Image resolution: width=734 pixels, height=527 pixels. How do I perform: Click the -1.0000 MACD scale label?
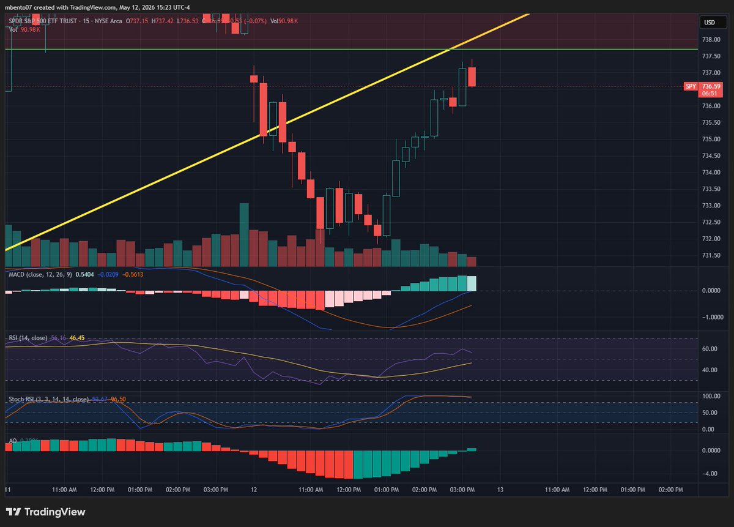(712, 317)
